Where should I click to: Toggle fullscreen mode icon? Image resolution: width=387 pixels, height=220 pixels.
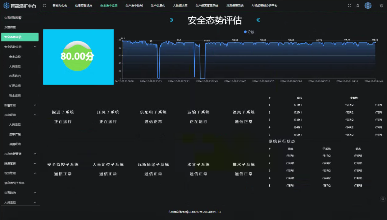coord(349,6)
